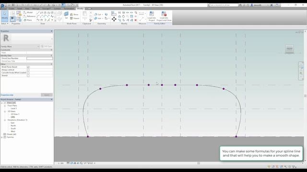
Task: Click Load into Project and Close
Action: point(164,16)
